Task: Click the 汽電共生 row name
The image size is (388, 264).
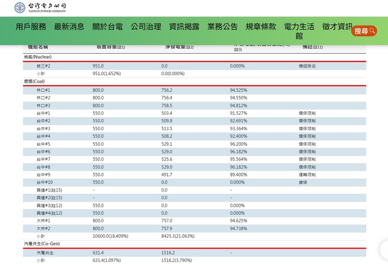Action: coord(45,253)
